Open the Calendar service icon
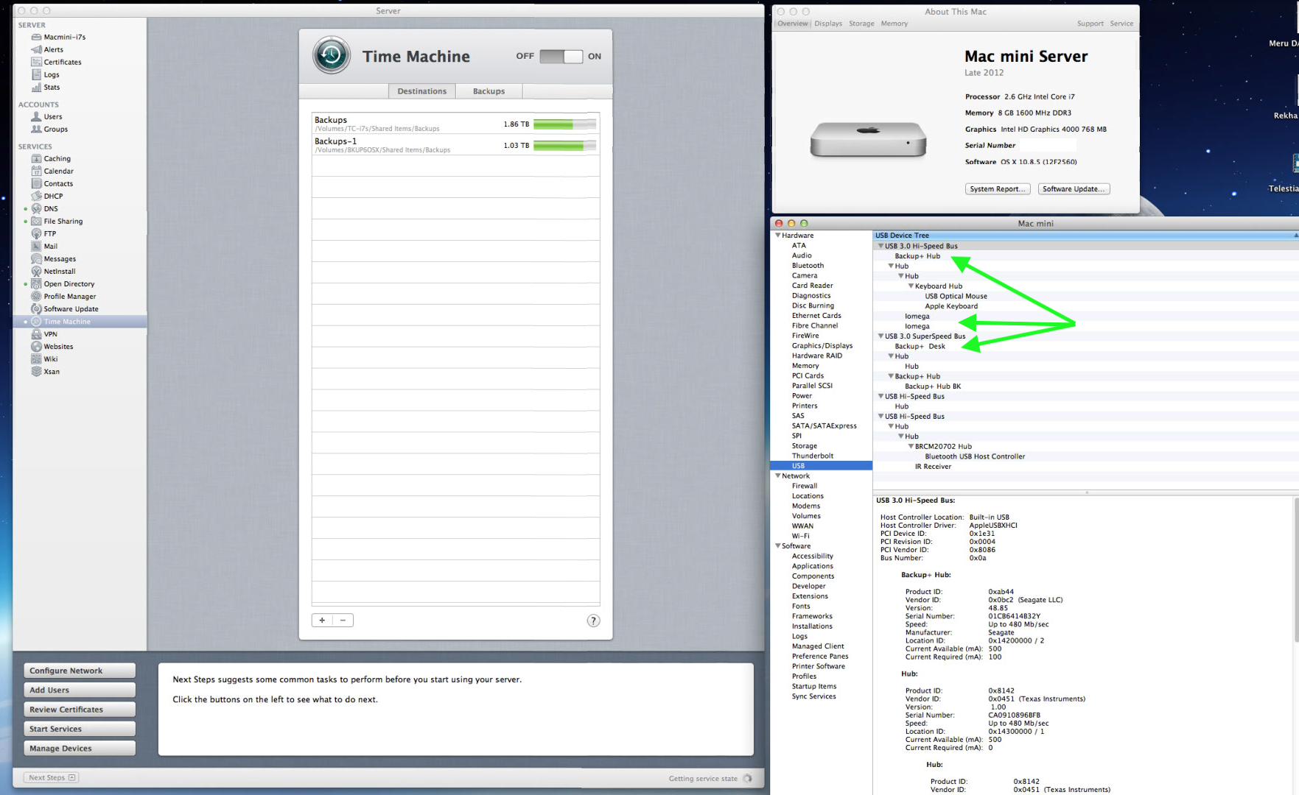The width and height of the screenshot is (1299, 795). 36,171
